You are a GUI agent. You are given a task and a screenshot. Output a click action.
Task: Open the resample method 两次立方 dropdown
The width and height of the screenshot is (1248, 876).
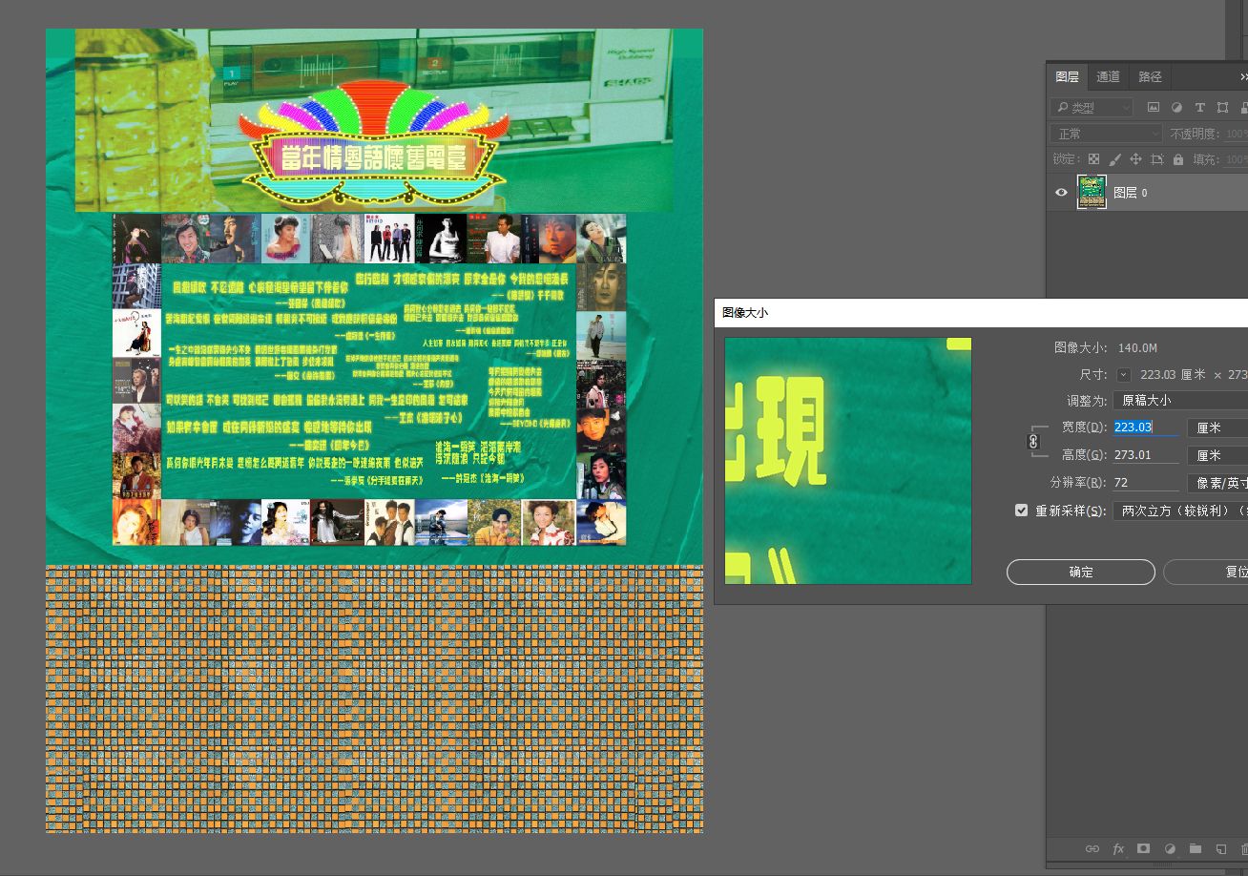click(x=1180, y=511)
